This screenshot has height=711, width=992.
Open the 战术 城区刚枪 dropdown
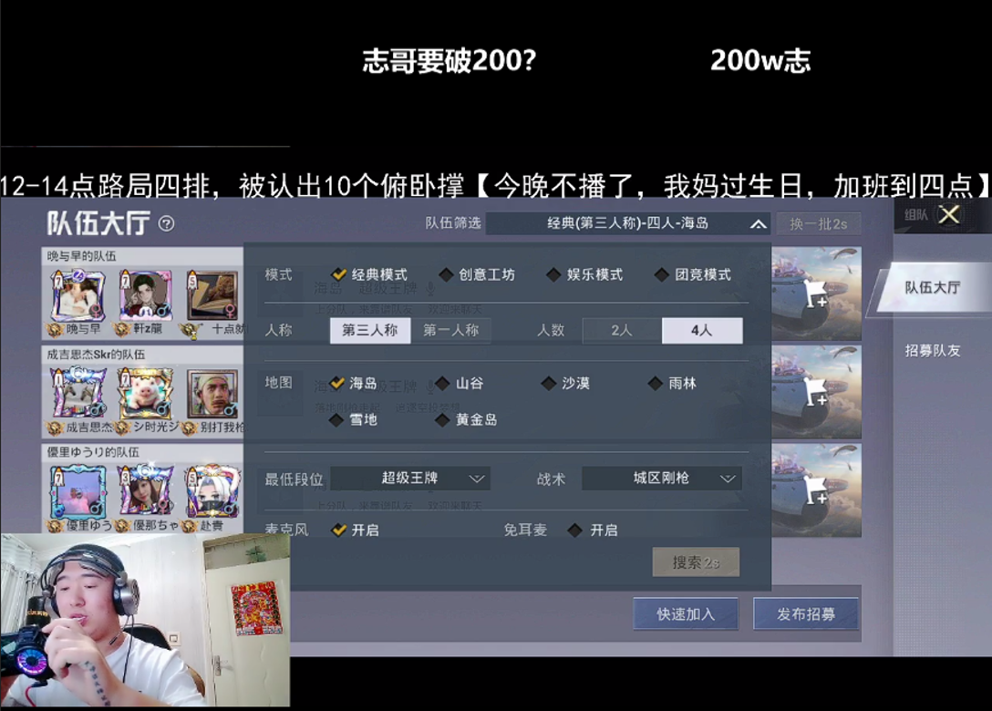[x=663, y=478]
